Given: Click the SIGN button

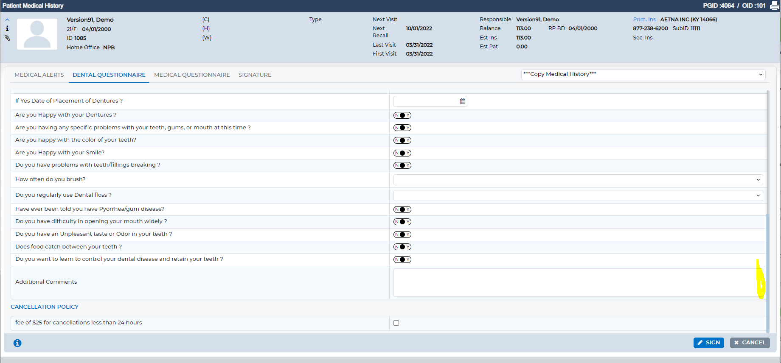Looking at the screenshot, I should coord(708,343).
